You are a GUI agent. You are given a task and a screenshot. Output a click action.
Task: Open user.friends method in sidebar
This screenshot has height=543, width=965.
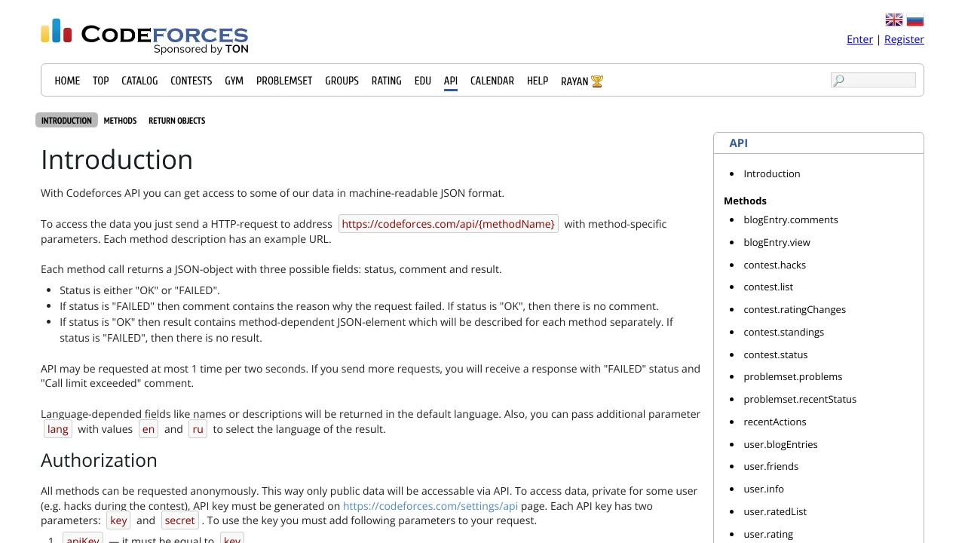click(x=771, y=466)
